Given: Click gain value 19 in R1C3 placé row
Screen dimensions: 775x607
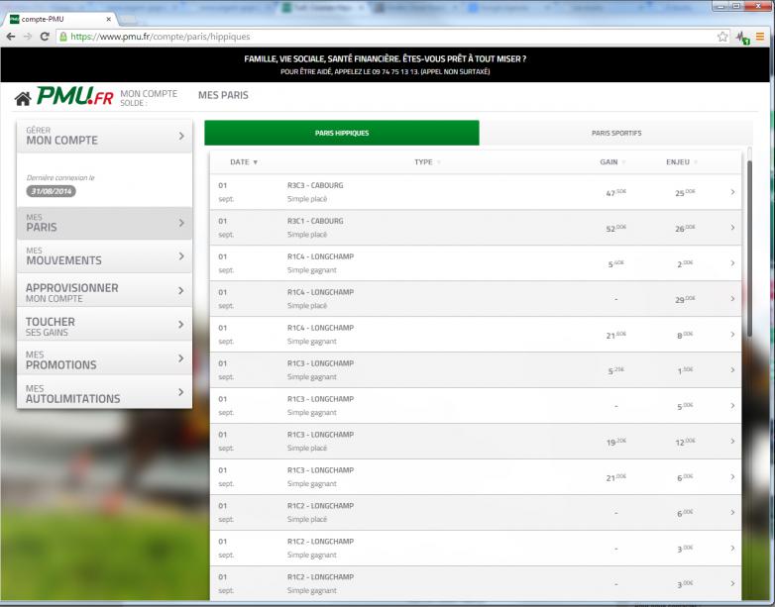Looking at the screenshot, I should click(615, 442).
